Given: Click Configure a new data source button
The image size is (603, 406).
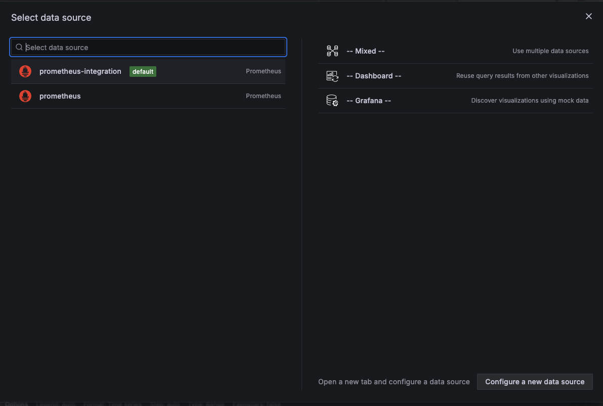Looking at the screenshot, I should [535, 382].
